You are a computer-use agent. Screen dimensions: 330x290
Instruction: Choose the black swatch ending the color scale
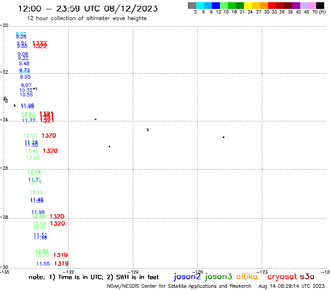[320, 5]
